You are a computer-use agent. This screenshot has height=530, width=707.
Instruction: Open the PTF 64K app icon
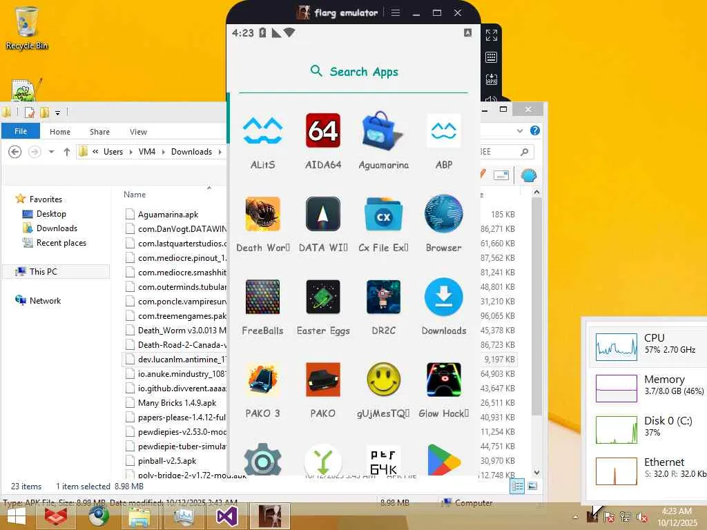pyautogui.click(x=383, y=460)
